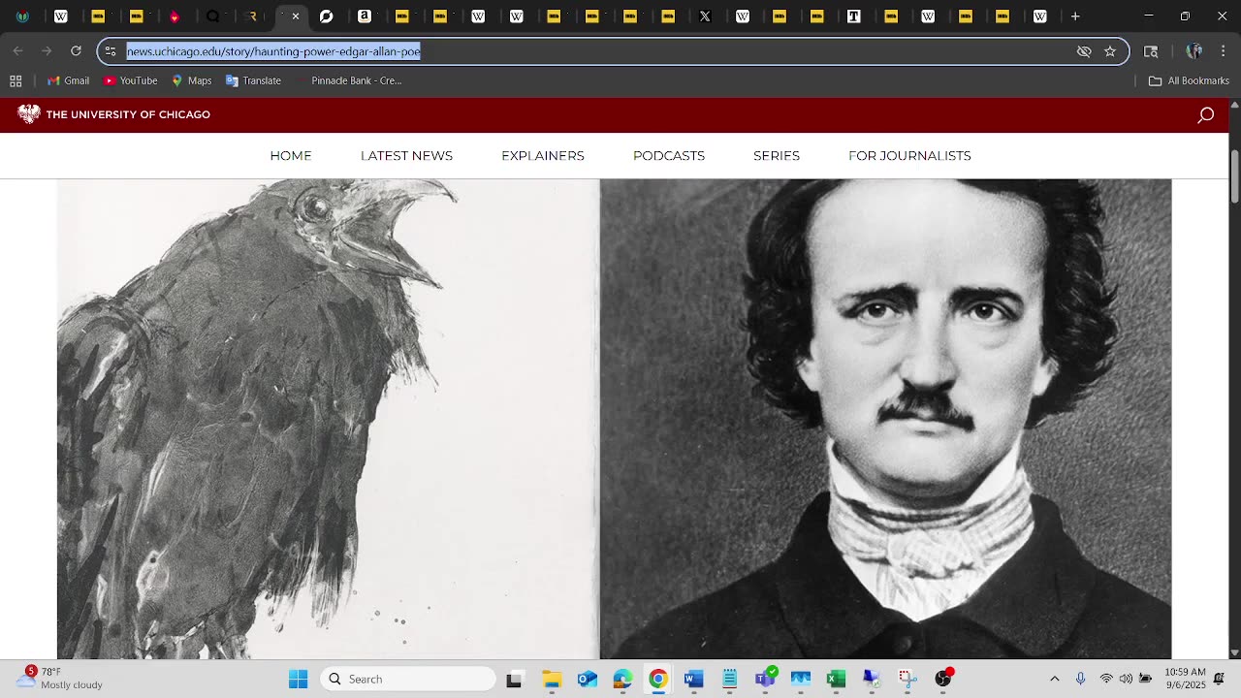
Task: Open Microsoft Word from the taskbar
Action: tap(693, 679)
